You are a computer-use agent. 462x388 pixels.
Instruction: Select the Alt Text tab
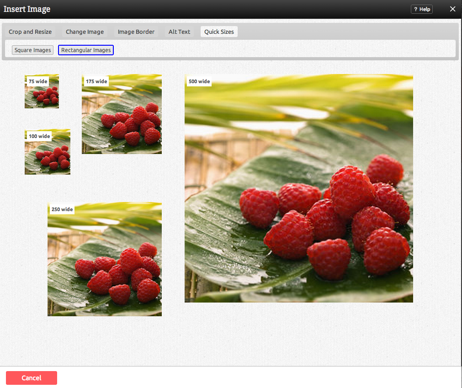(x=179, y=32)
